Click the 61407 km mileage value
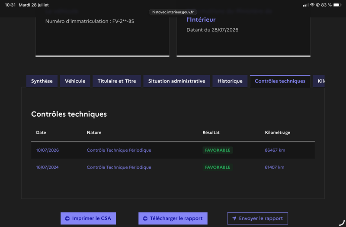Screen dimensions: 346x227 275,167
